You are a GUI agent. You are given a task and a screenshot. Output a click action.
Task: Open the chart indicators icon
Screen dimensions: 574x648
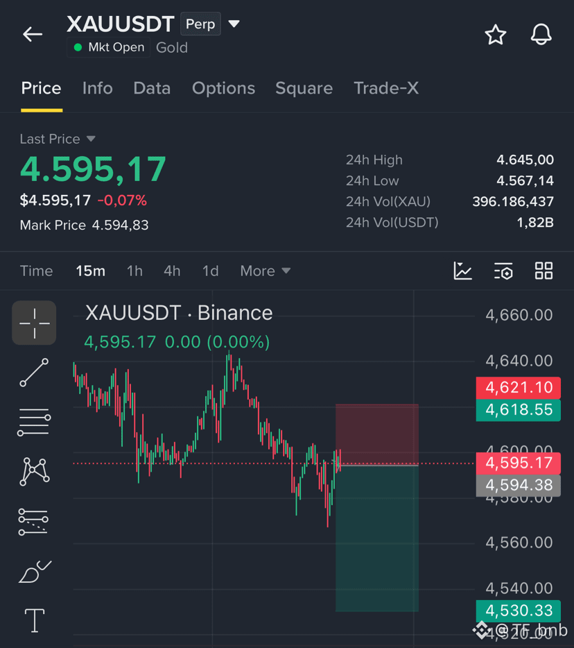tap(462, 271)
